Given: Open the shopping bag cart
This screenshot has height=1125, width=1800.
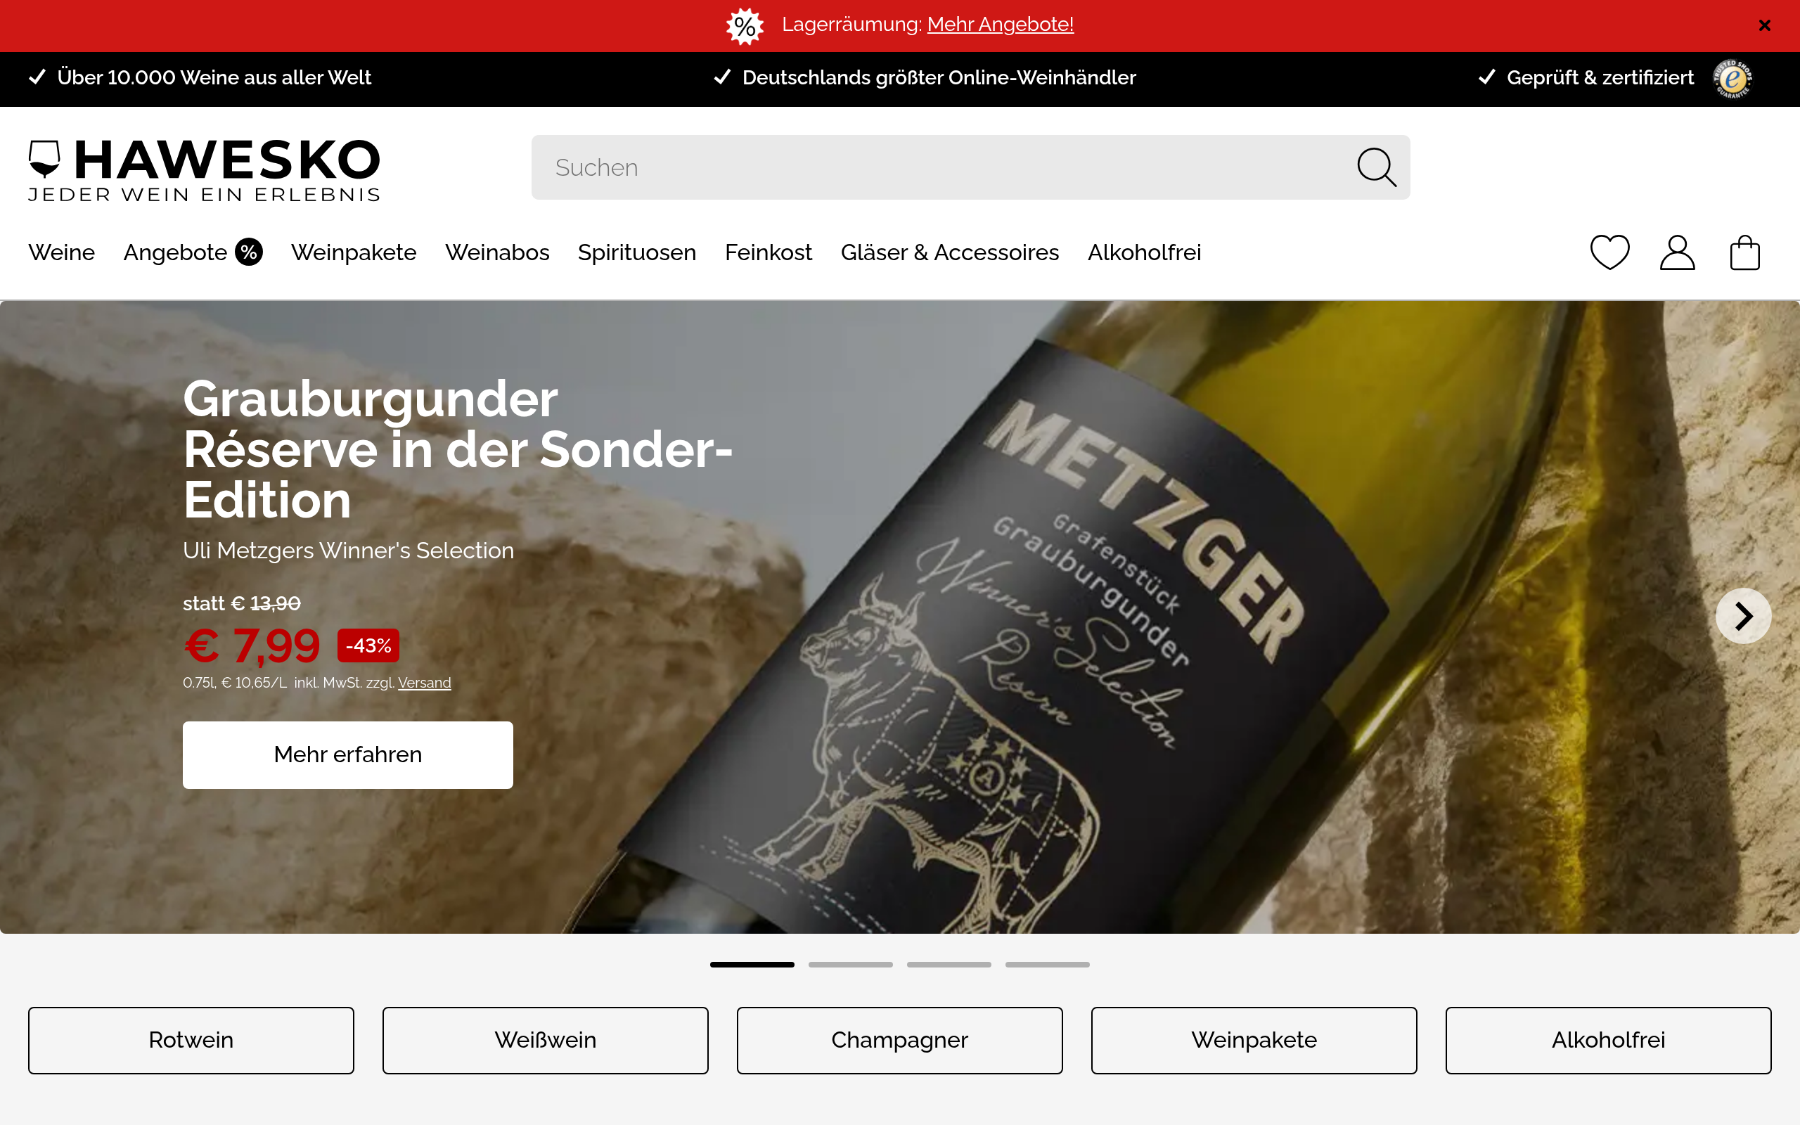Looking at the screenshot, I should tap(1744, 252).
